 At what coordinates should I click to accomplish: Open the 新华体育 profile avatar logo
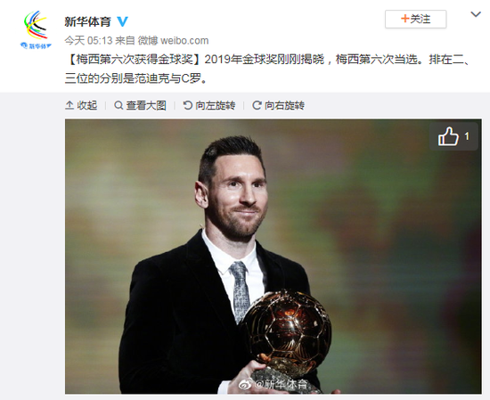(36, 30)
